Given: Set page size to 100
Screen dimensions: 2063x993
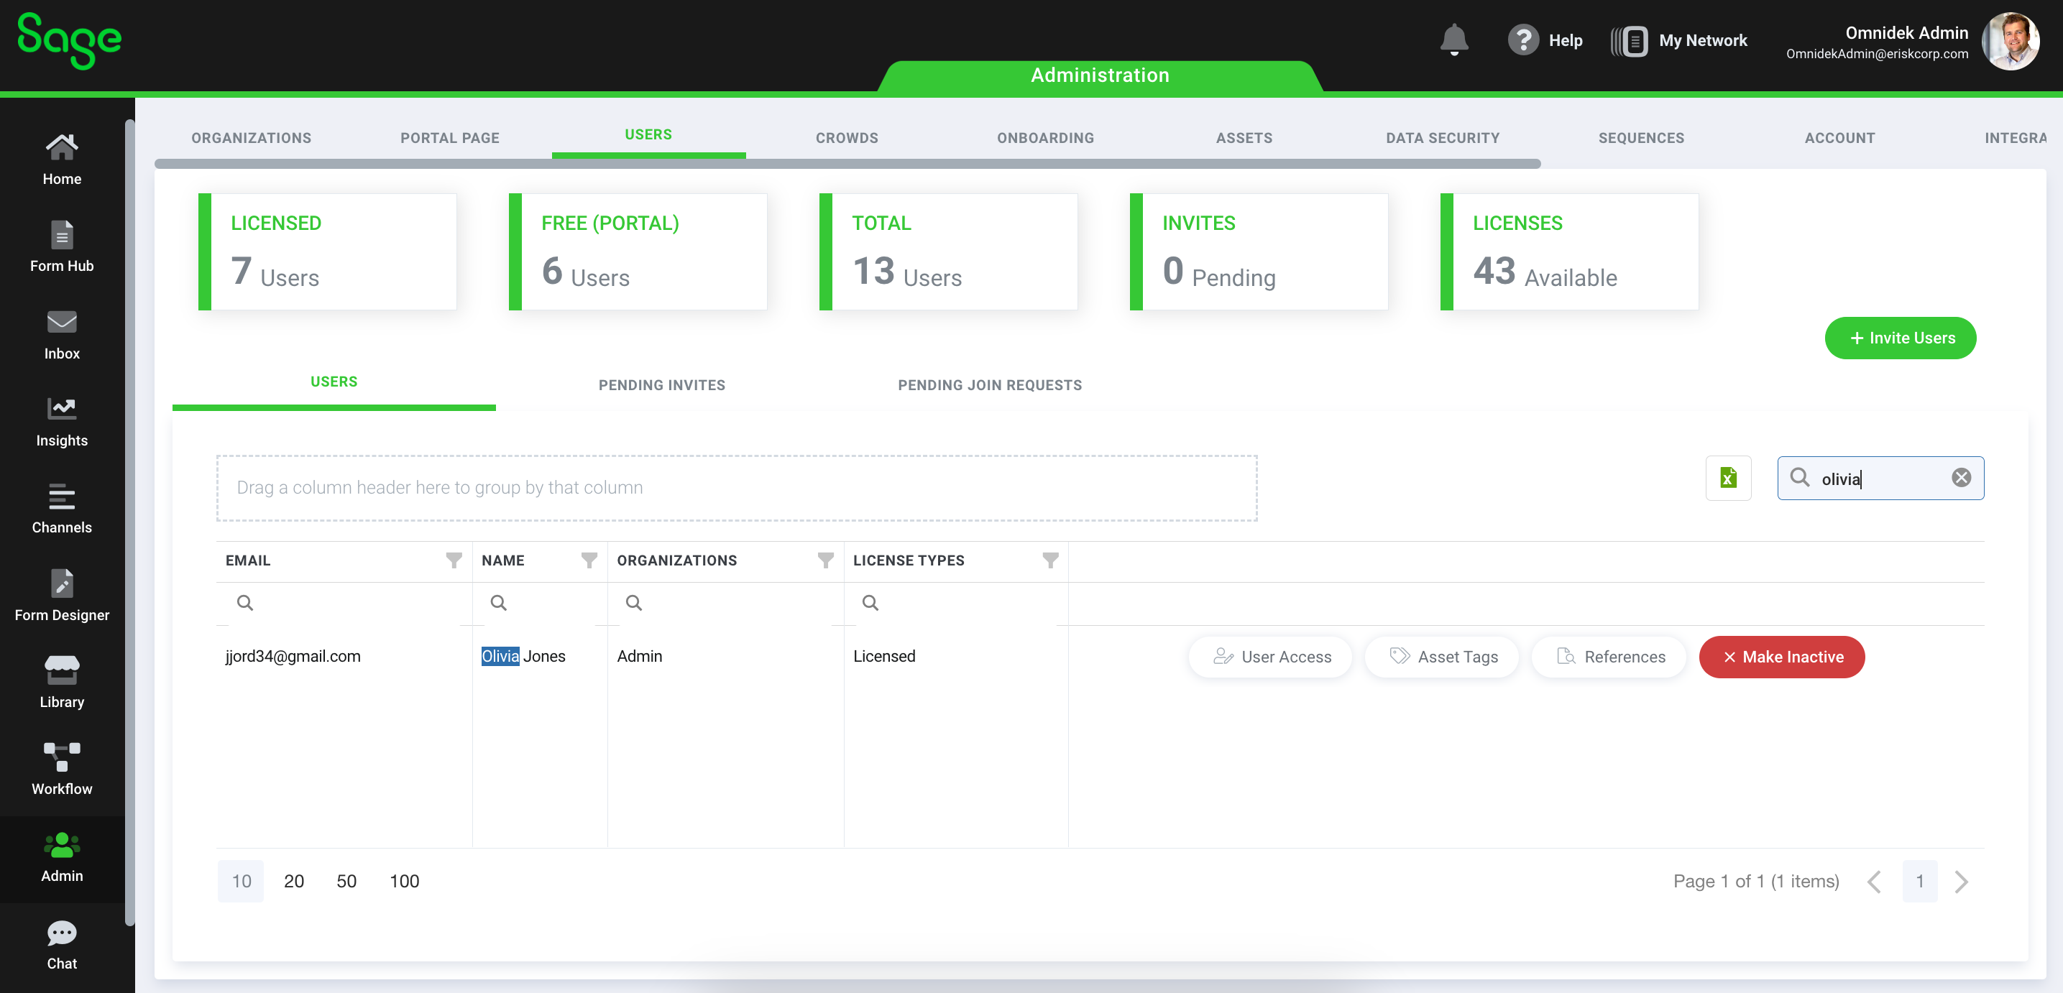Looking at the screenshot, I should click(405, 881).
